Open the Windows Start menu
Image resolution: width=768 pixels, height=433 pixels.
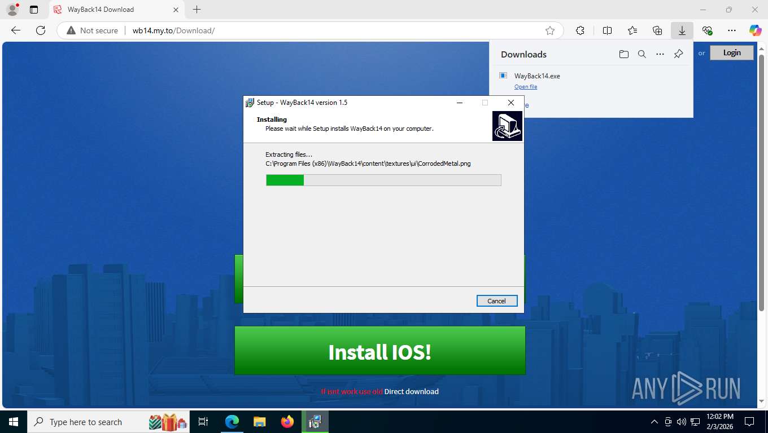click(x=13, y=422)
